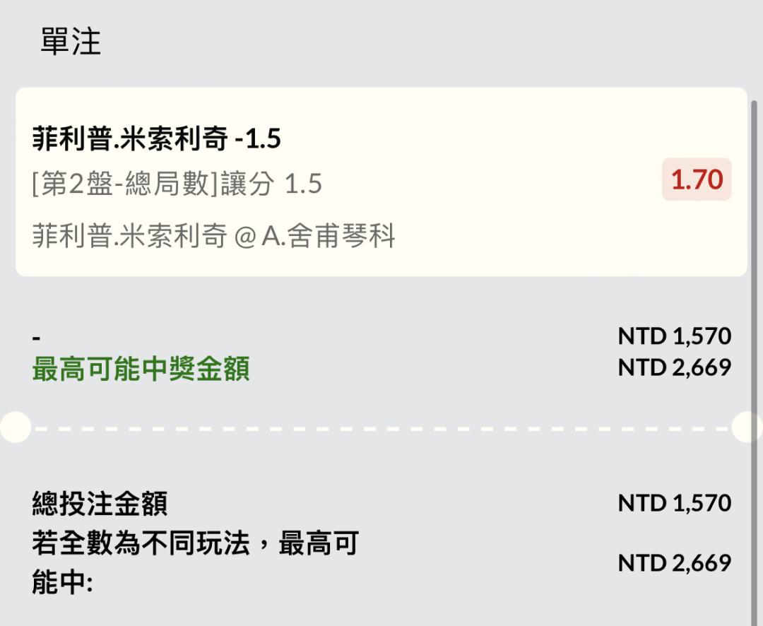
Task: Select the stake amount NTD 1,570 beside dash
Action: click(x=675, y=336)
